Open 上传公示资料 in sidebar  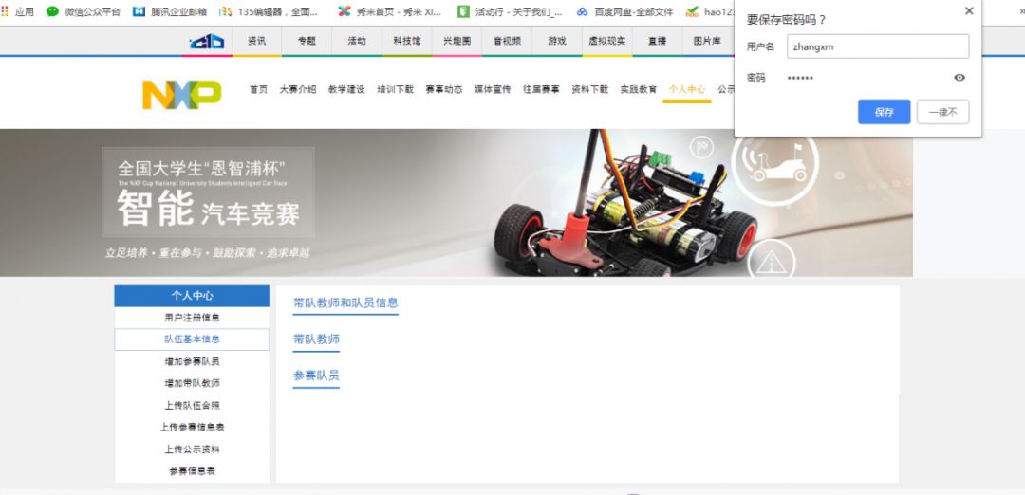click(x=192, y=449)
